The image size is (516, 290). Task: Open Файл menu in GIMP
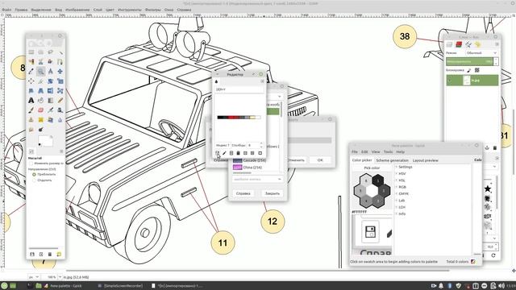tap(6, 10)
